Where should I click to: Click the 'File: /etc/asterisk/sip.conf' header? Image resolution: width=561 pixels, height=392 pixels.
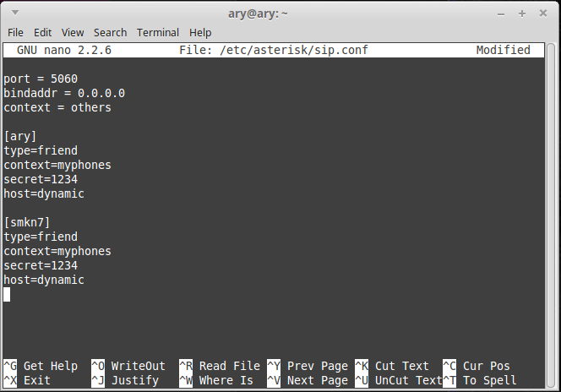coord(274,50)
